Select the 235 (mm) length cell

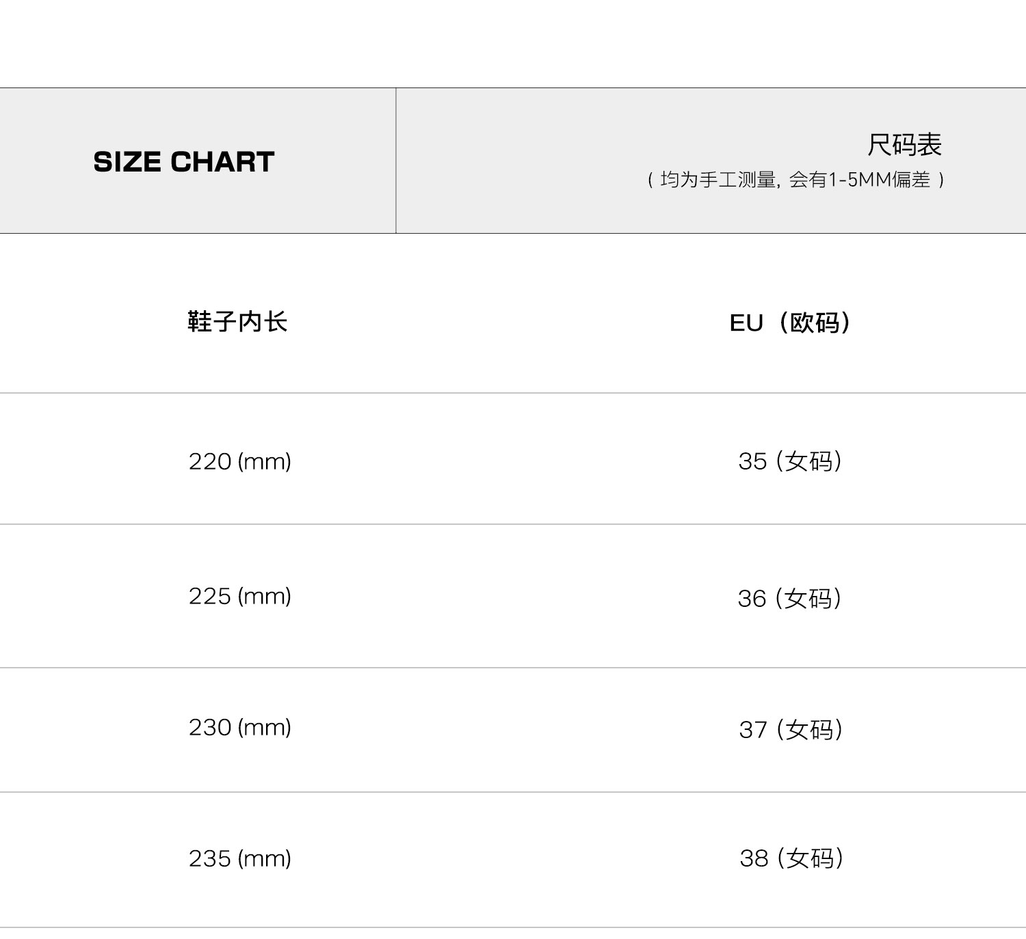(x=239, y=858)
